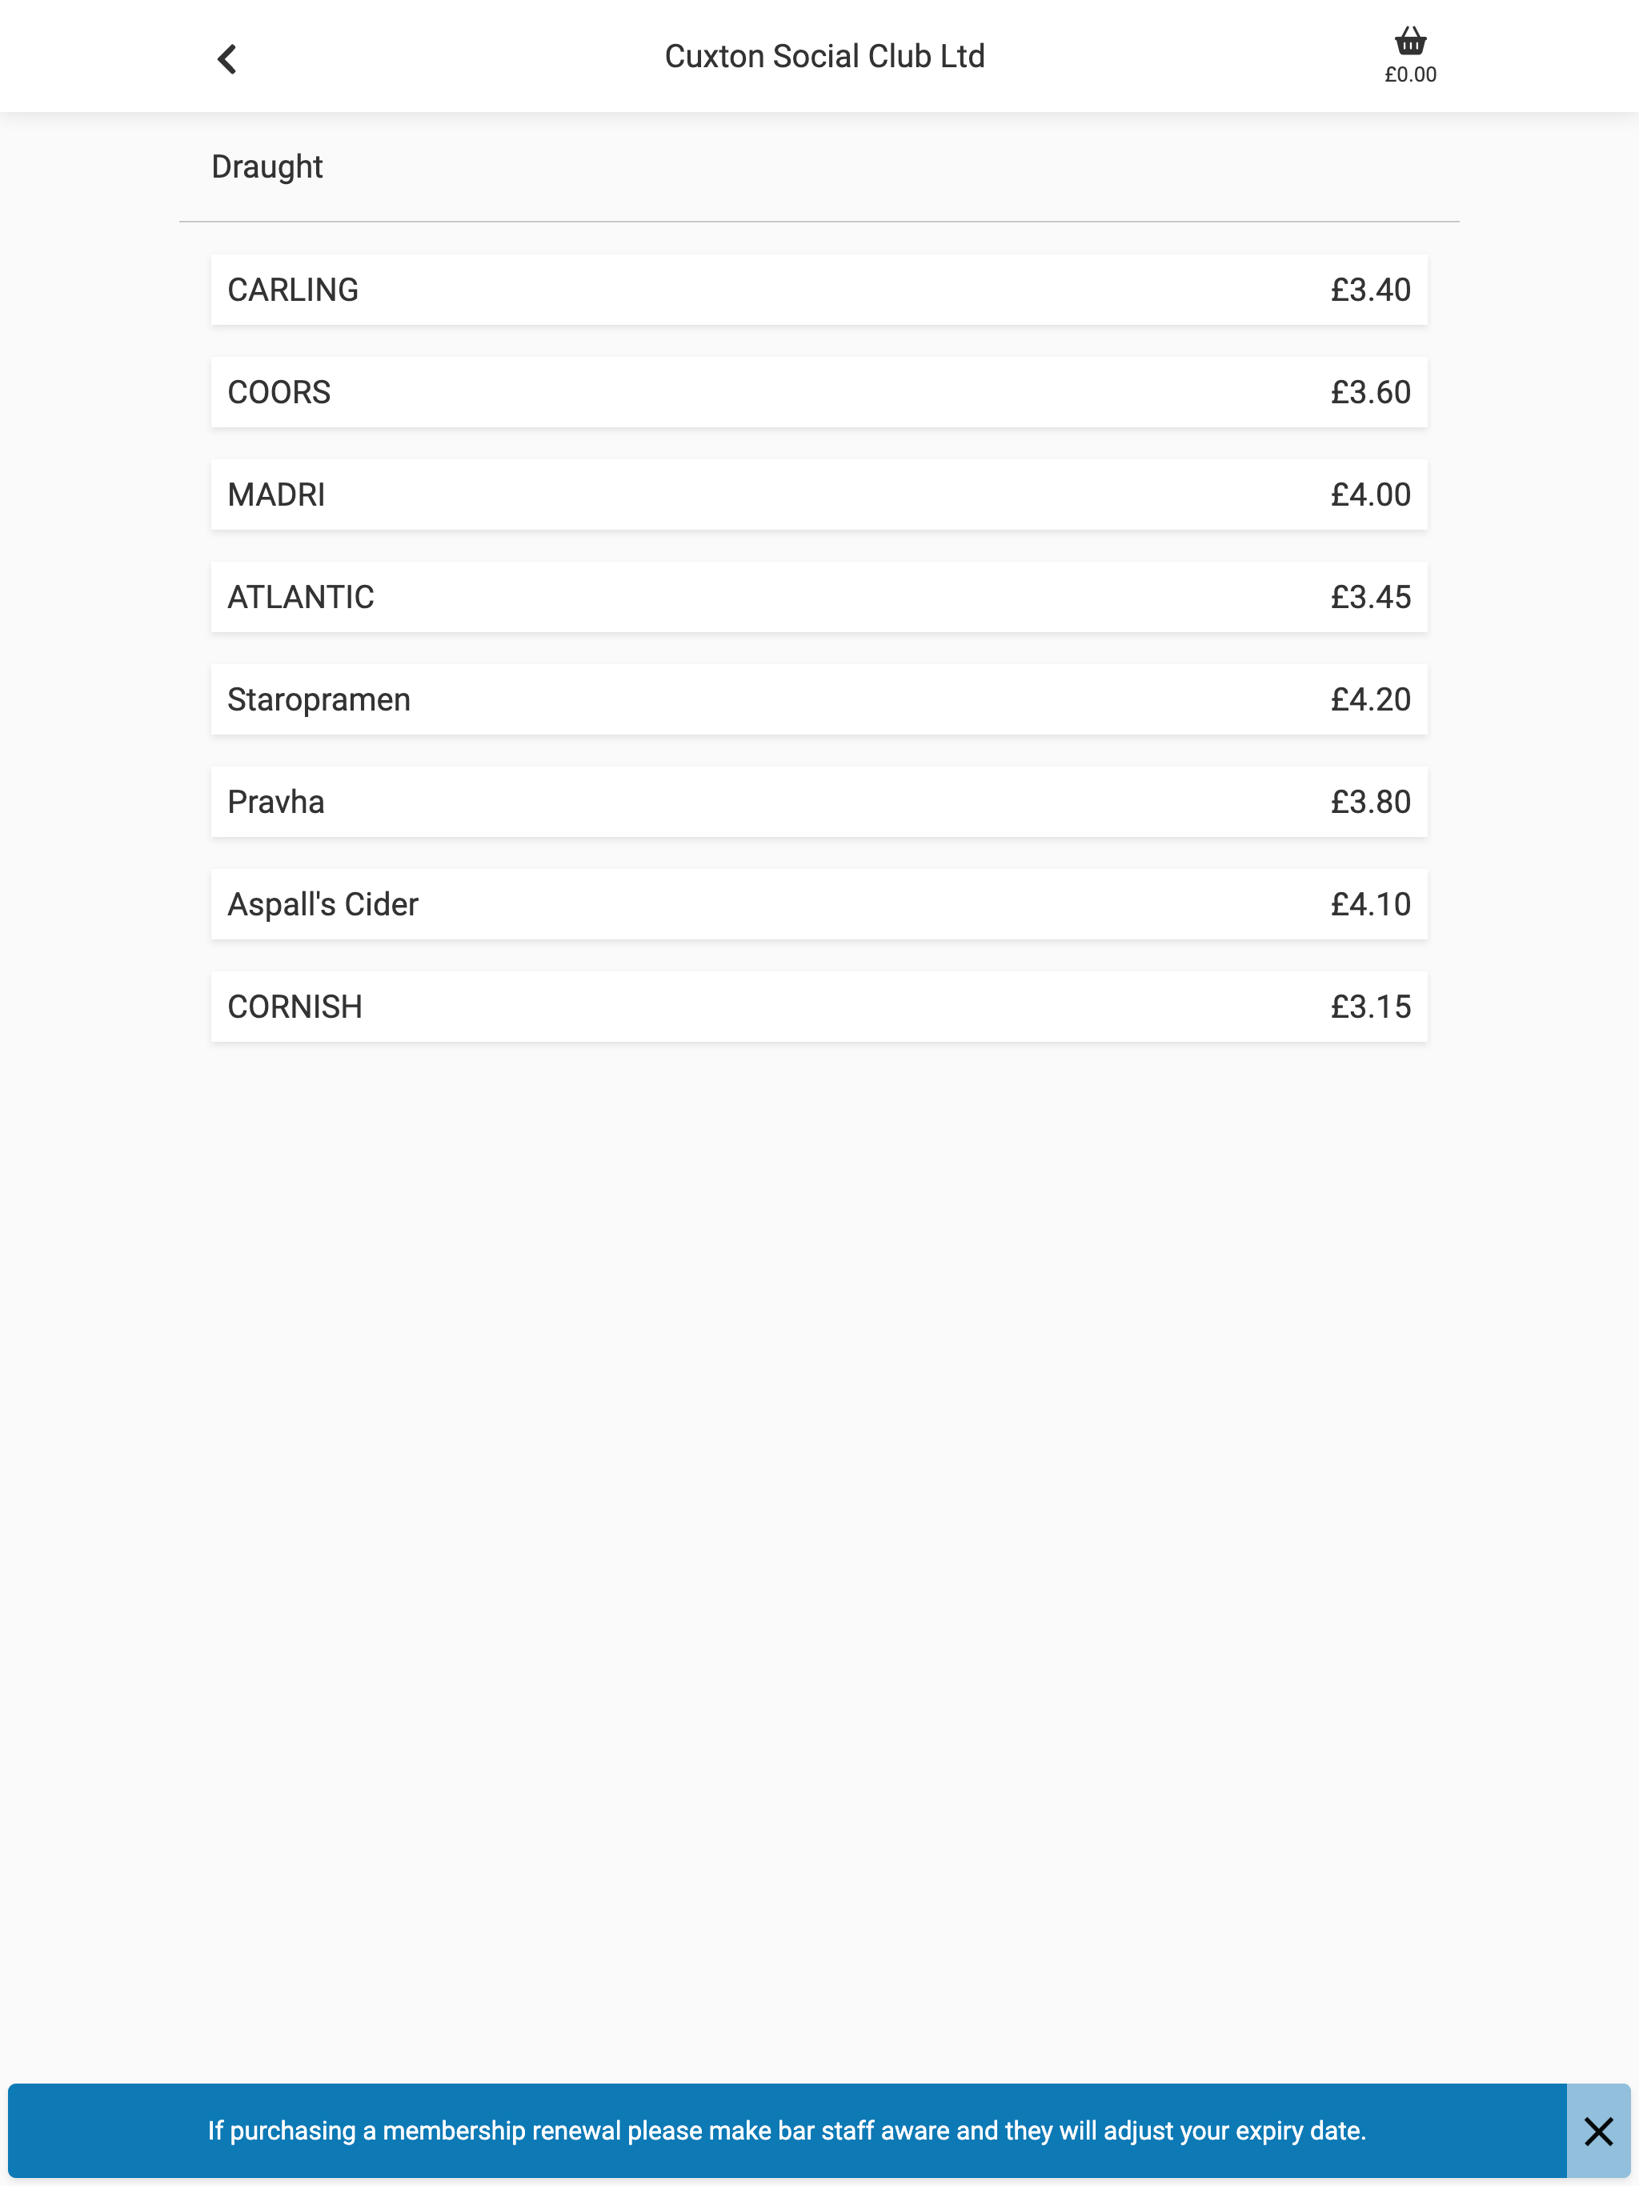This screenshot has height=2186, width=1639.
Task: Click the Draught category heading
Action: click(267, 167)
